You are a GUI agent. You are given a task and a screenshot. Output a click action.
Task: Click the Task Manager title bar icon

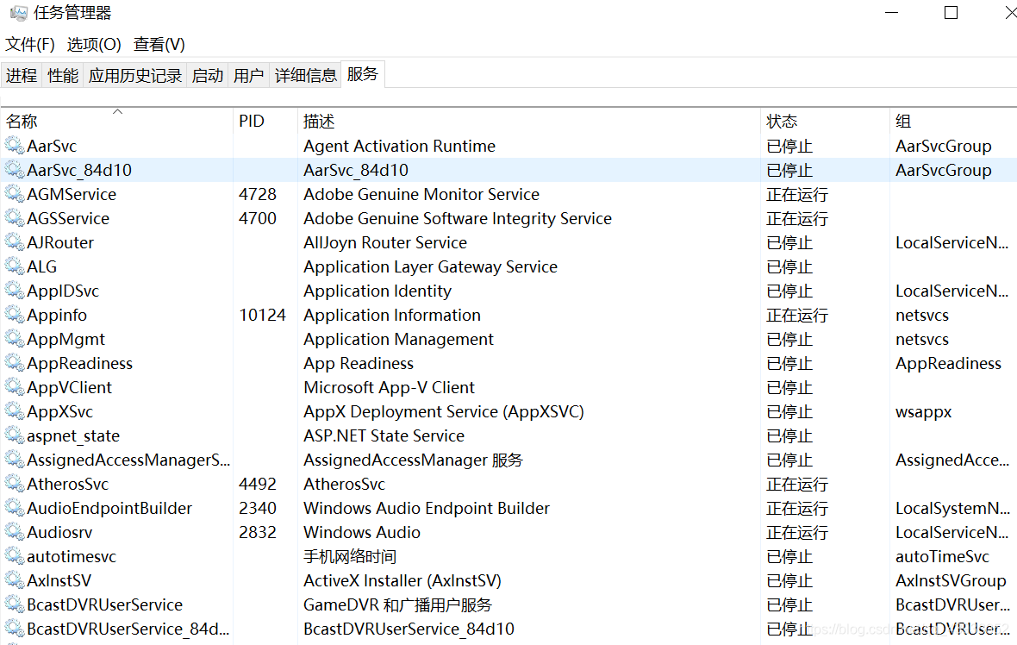19,12
